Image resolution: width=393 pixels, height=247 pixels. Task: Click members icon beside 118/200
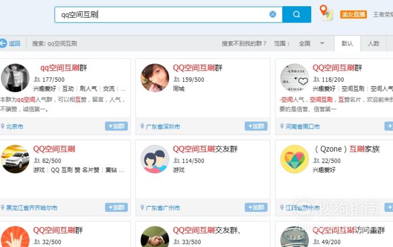(316, 79)
